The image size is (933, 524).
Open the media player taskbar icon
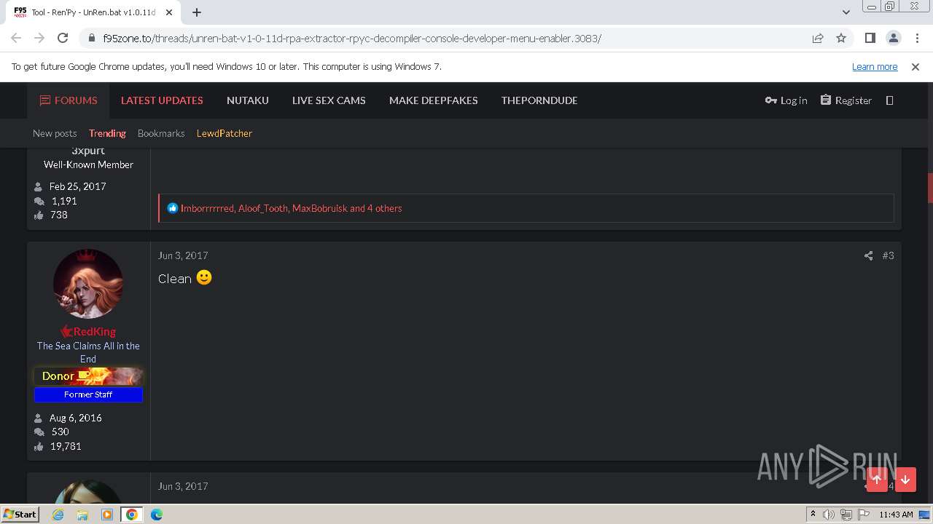(x=107, y=515)
